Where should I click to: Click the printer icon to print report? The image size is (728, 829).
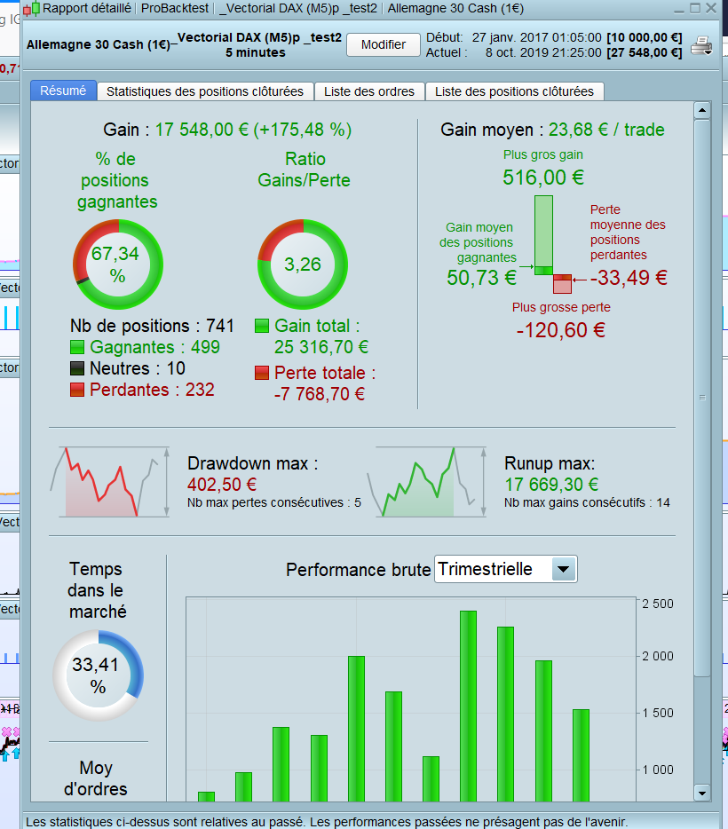[701, 46]
